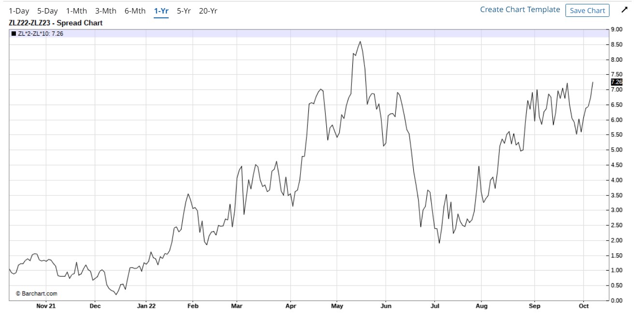Image resolution: width=637 pixels, height=328 pixels.
Task: Switch chart to 1-Mth range
Action: click(76, 11)
